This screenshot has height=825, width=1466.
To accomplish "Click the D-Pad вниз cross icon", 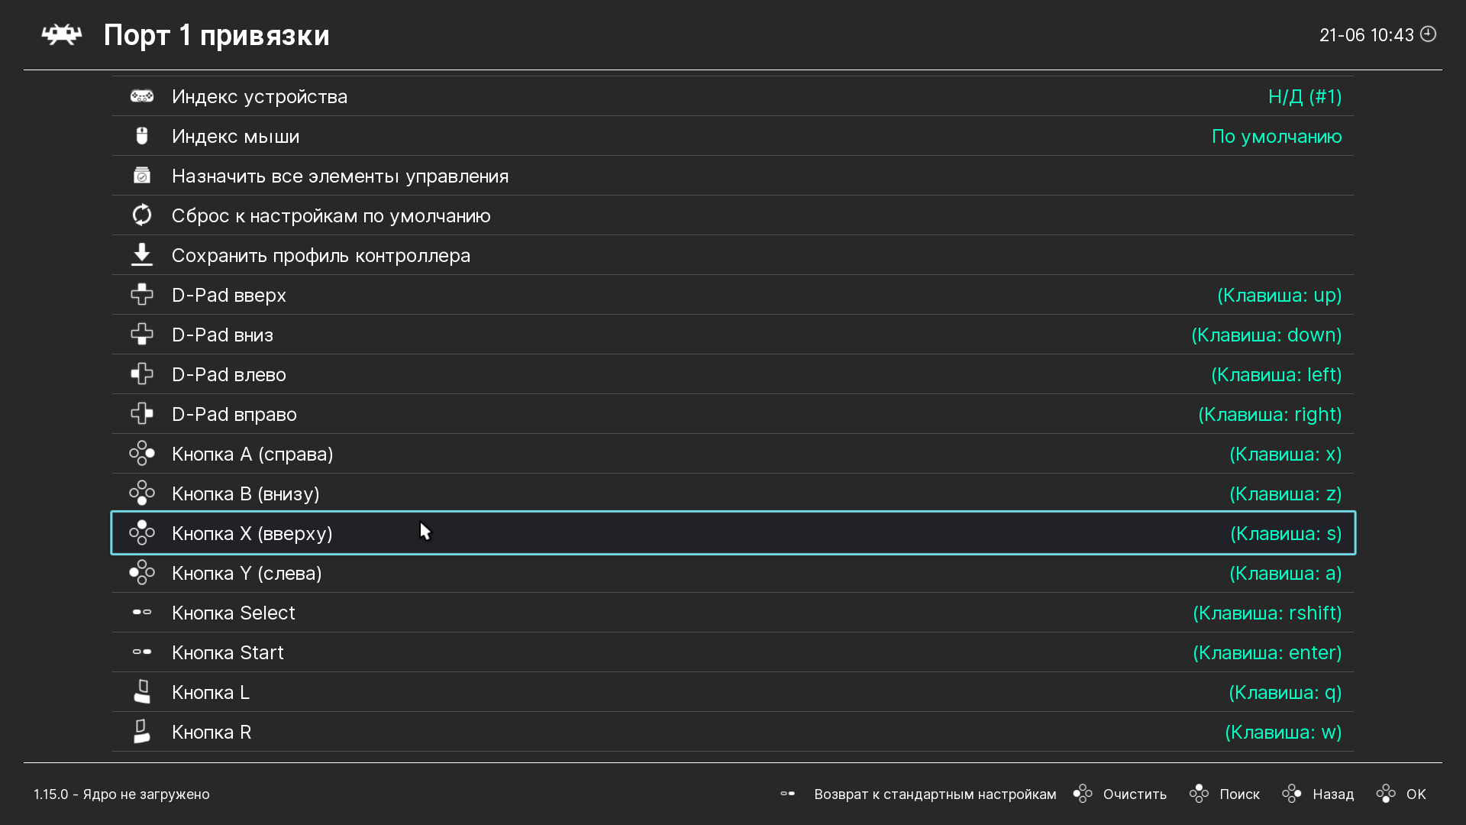I will point(141,335).
